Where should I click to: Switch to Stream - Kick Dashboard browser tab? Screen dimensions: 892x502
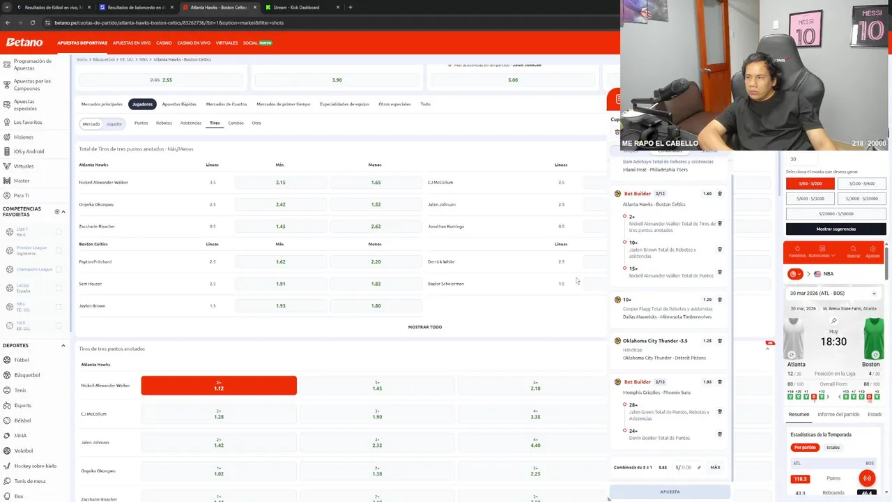(301, 7)
